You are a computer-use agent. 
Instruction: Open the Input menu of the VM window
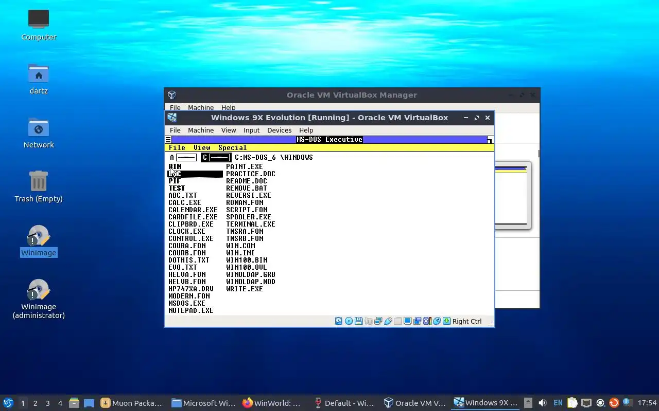point(251,130)
